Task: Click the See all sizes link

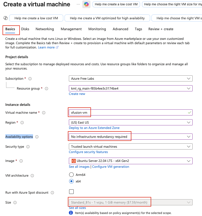Action: (77, 208)
